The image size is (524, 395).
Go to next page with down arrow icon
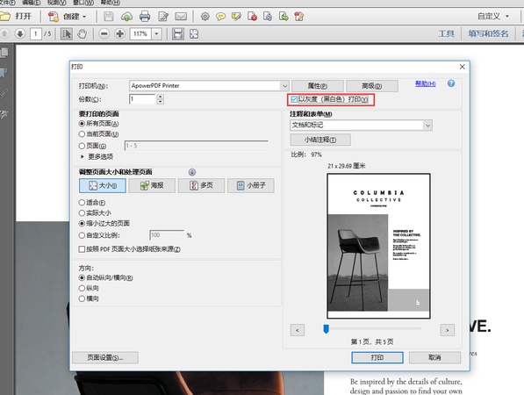(20, 33)
